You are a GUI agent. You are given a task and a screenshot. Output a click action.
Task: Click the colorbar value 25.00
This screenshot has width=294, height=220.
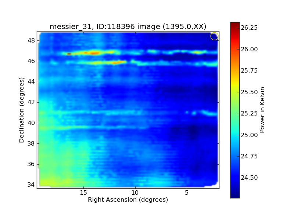tap(249, 135)
